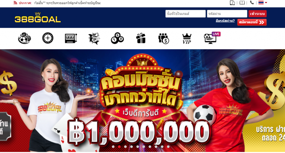Open the fish shooting game icon

click(x=94, y=38)
